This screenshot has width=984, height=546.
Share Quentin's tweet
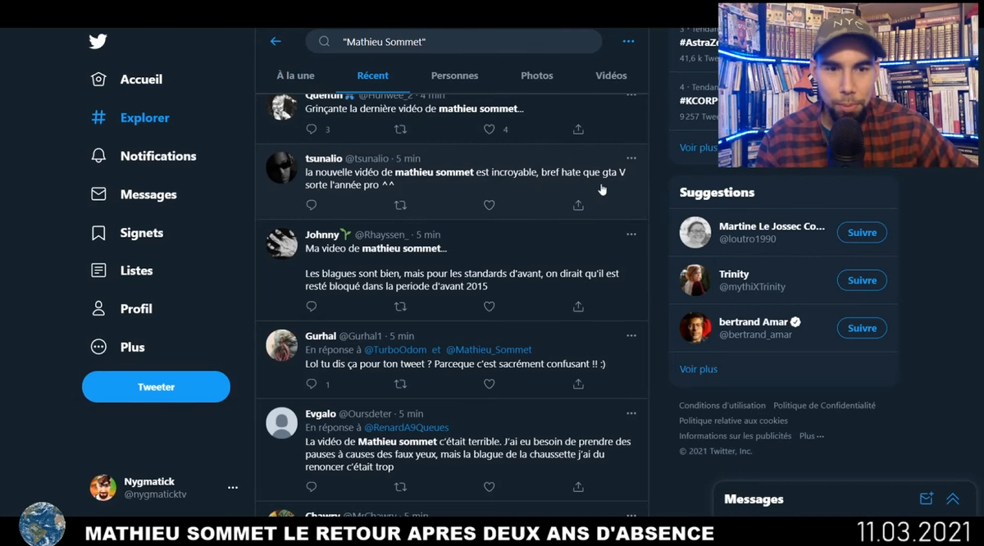(x=578, y=130)
